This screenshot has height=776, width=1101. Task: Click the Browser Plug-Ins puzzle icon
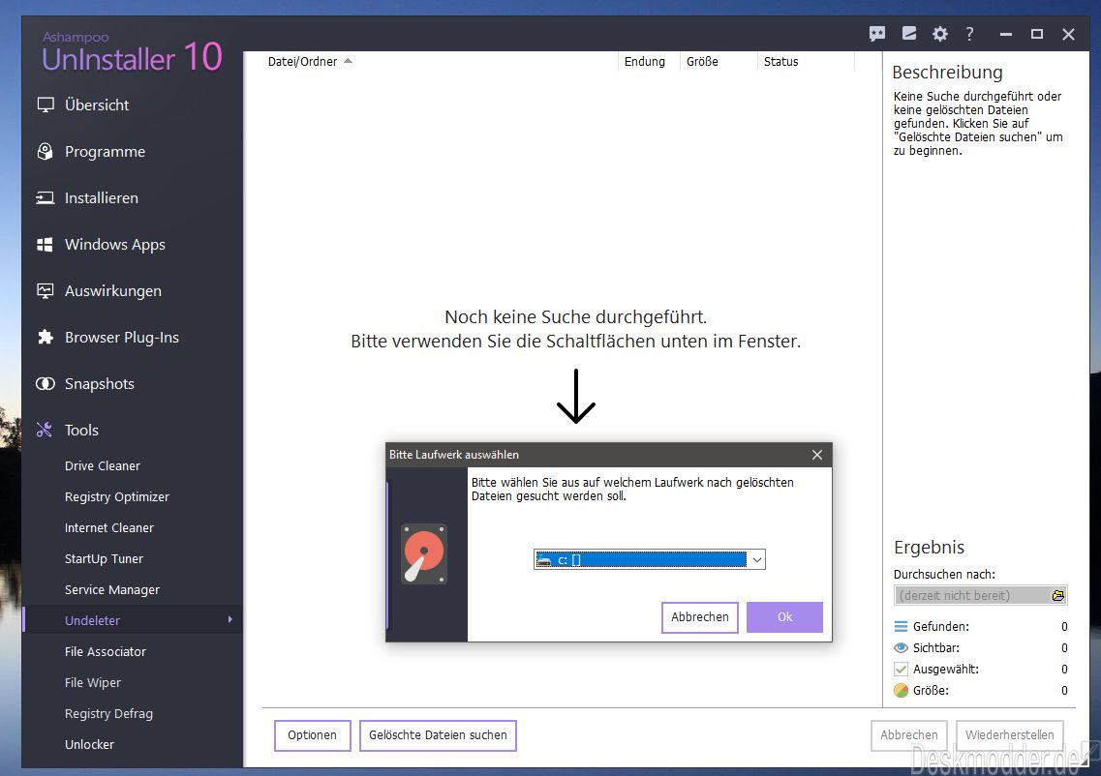coord(46,337)
